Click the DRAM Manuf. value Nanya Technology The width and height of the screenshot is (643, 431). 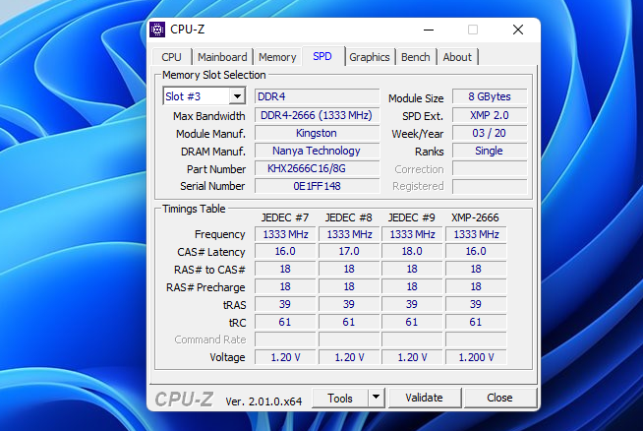[x=317, y=151]
